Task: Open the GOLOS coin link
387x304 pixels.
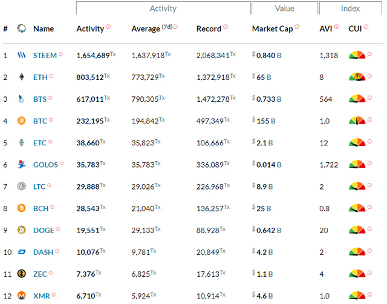Action: [45, 165]
